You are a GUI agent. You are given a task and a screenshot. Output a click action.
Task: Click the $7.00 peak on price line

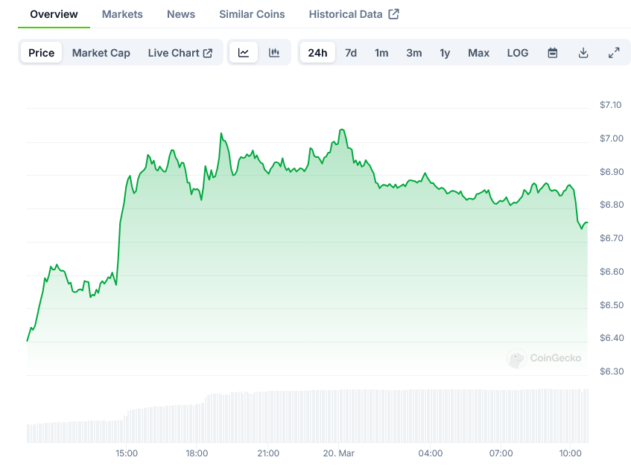(x=341, y=130)
